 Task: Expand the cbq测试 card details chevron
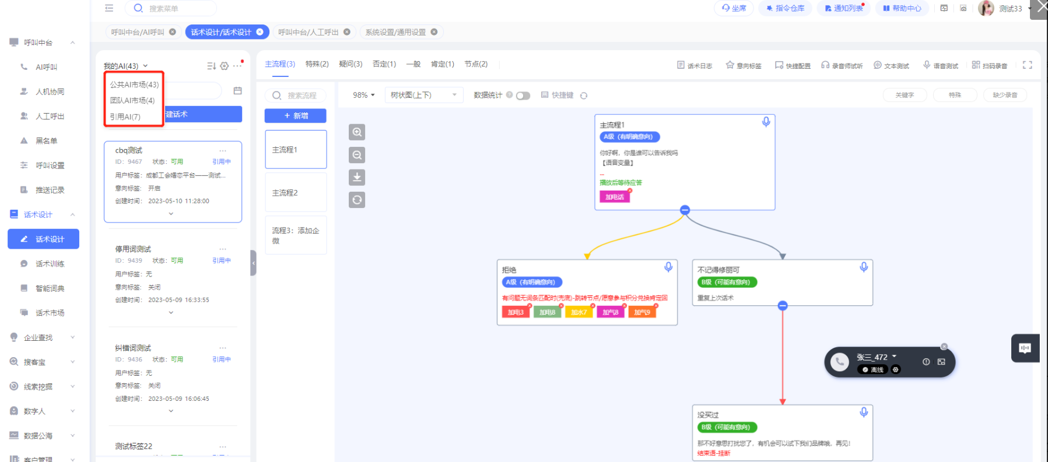[x=171, y=214]
